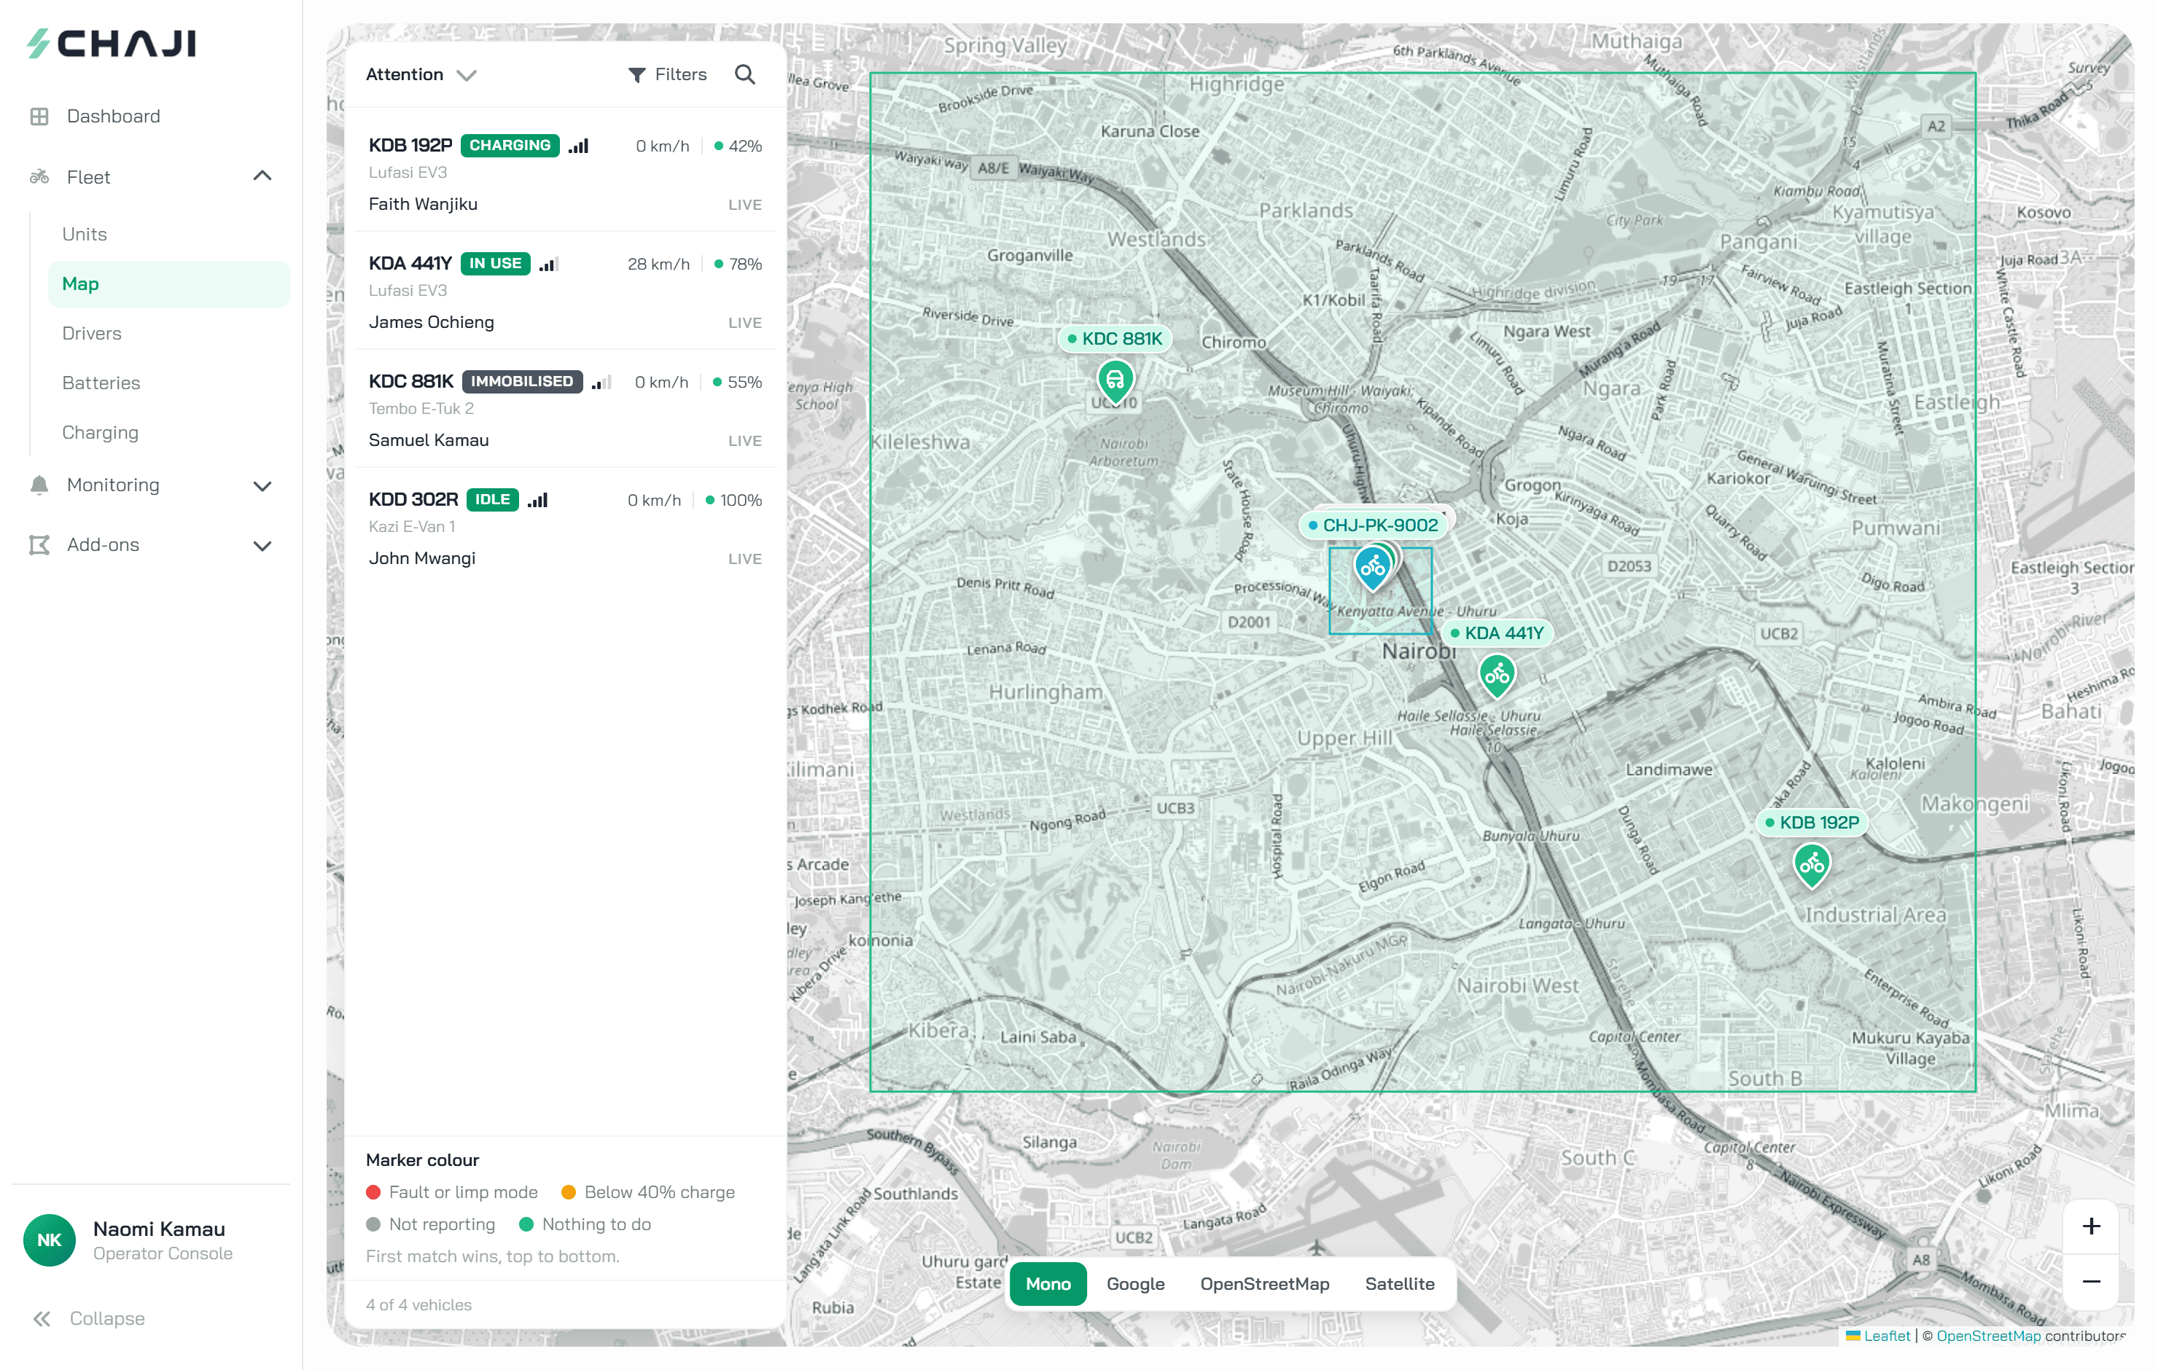Click the CHARGING status badge
The image size is (2158, 1370).
click(x=510, y=145)
